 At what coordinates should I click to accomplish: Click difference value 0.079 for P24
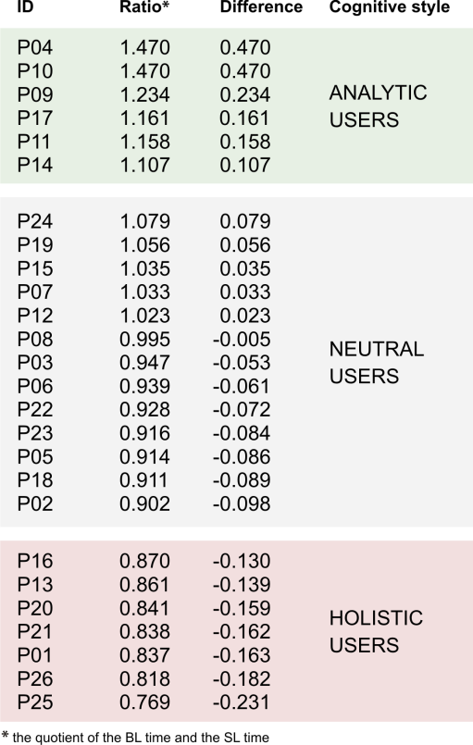point(245,221)
